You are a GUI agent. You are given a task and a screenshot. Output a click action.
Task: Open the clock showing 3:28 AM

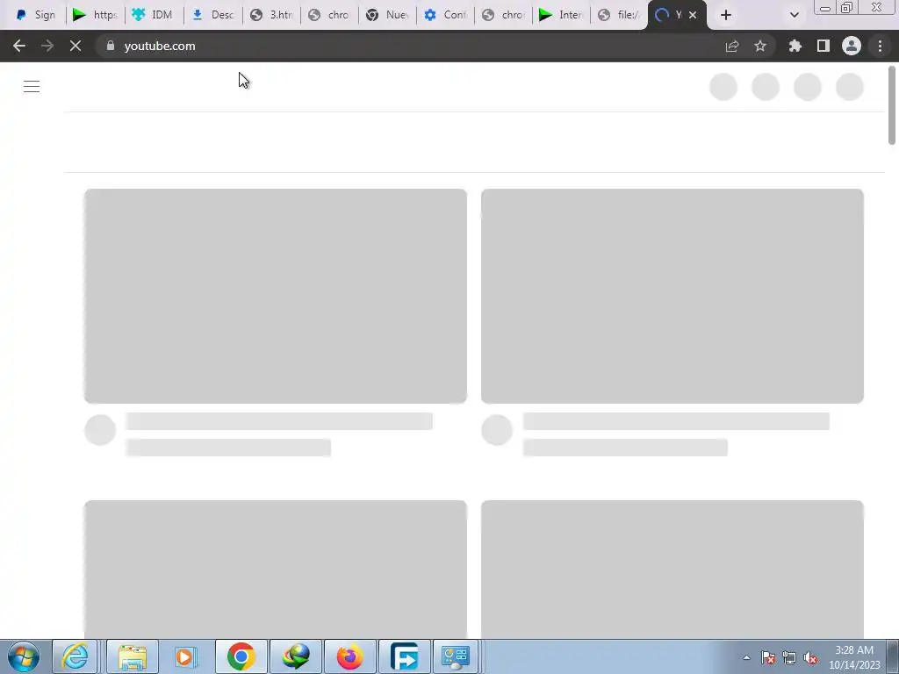pyautogui.click(x=854, y=656)
